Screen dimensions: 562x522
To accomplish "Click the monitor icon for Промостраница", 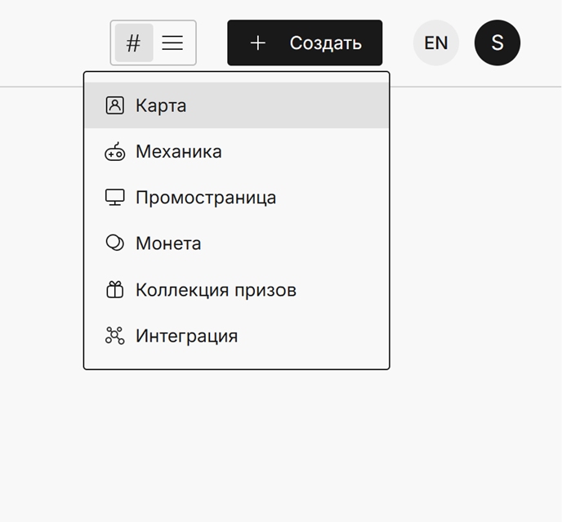I will coord(114,197).
